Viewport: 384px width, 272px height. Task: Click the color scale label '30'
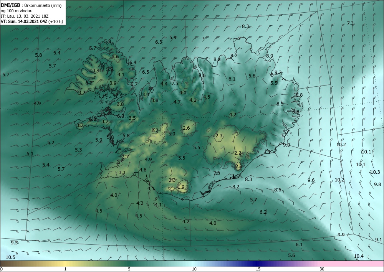coord(322,269)
